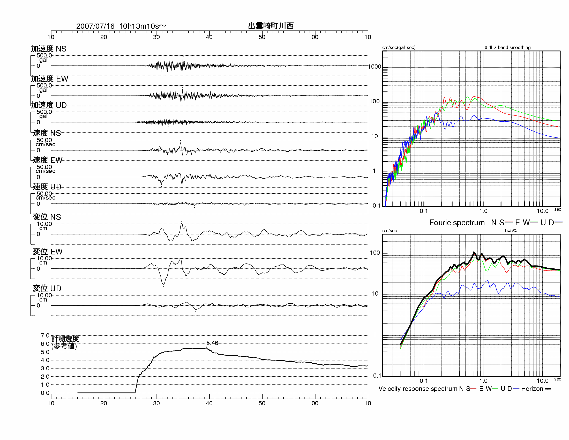The width and height of the screenshot is (569, 440).
Task: Click the 変位 EW label
Action: [x=48, y=252]
